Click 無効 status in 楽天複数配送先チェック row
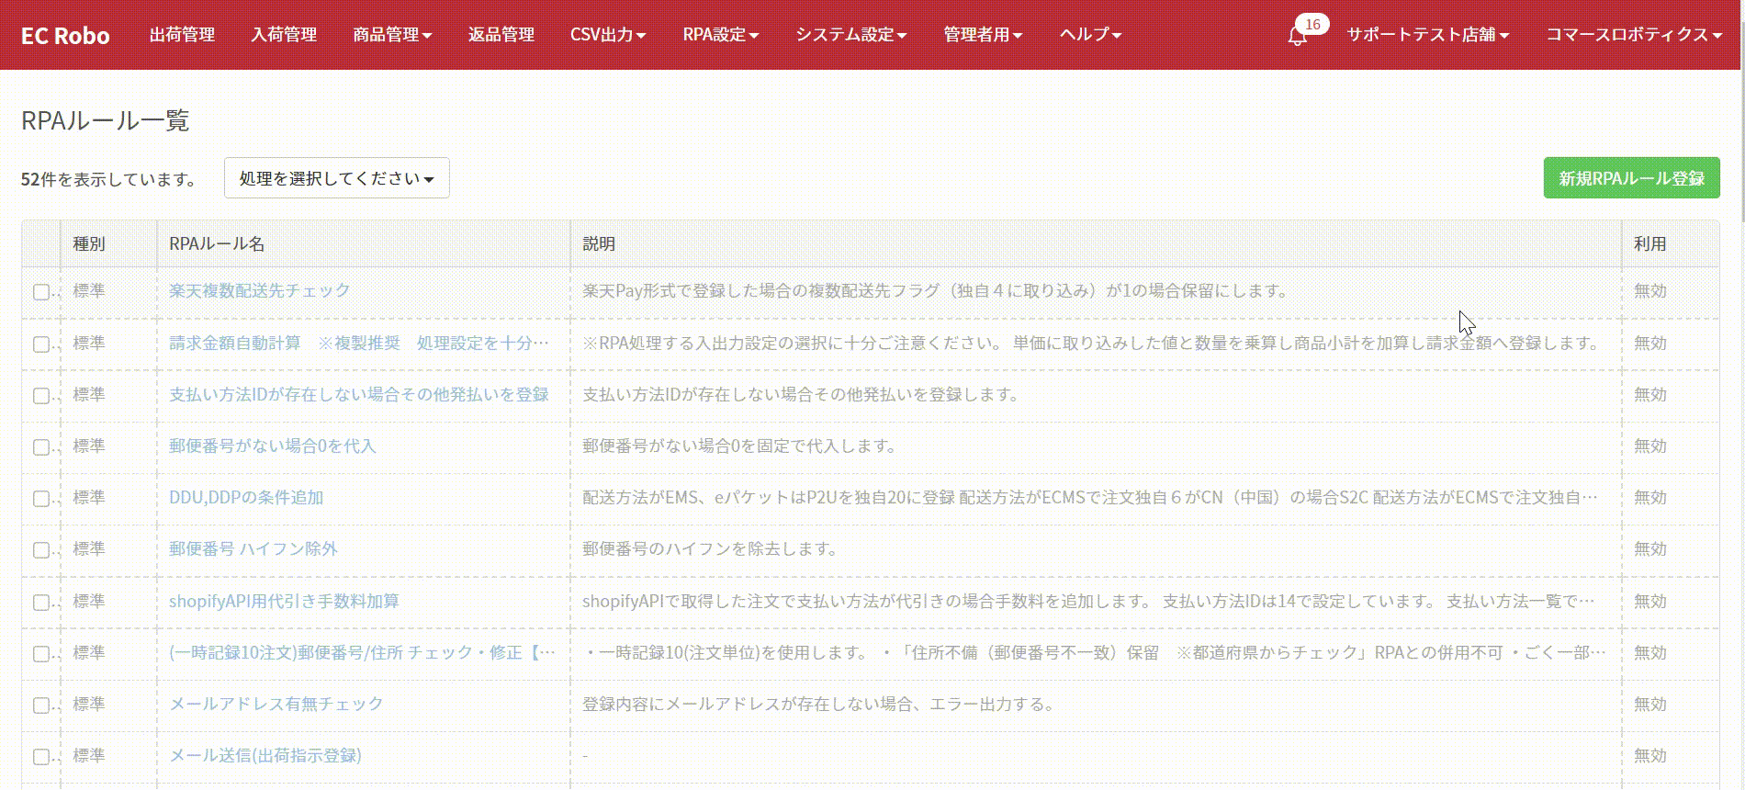The width and height of the screenshot is (1745, 790). 1649,290
